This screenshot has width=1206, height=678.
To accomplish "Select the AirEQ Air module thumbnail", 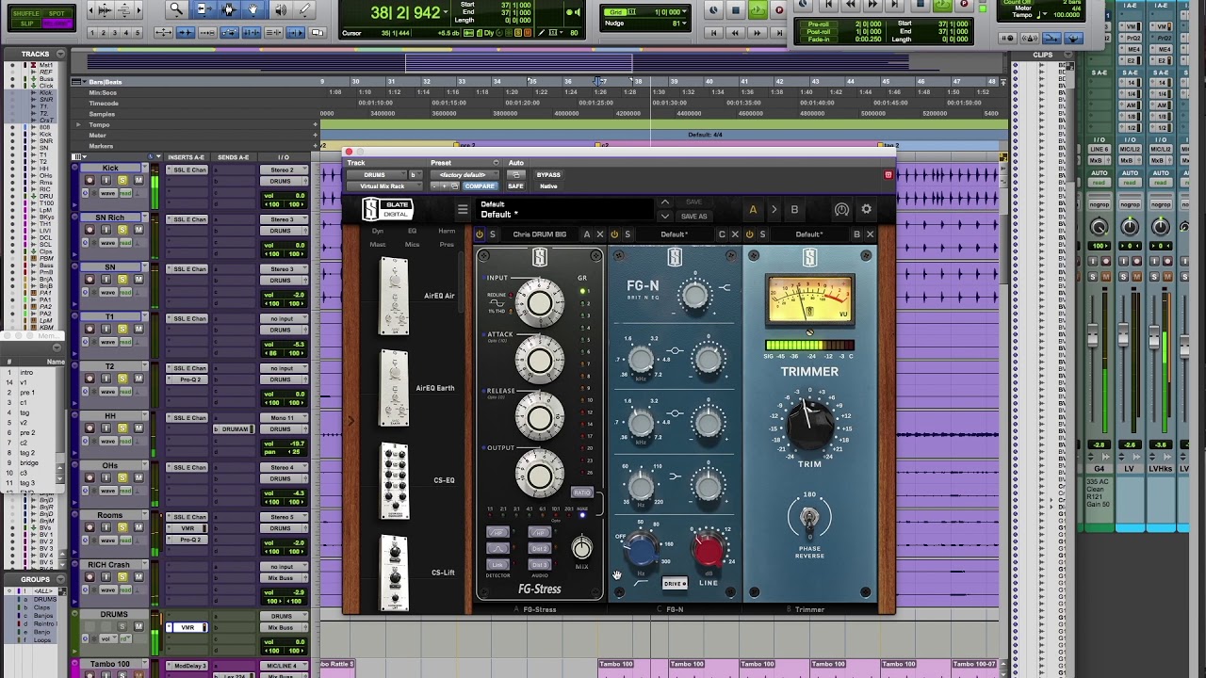I will click(x=394, y=296).
